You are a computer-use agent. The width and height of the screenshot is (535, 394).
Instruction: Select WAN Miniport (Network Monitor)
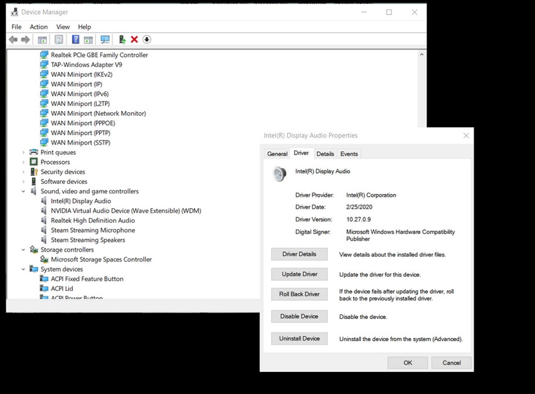pyautogui.click(x=98, y=113)
